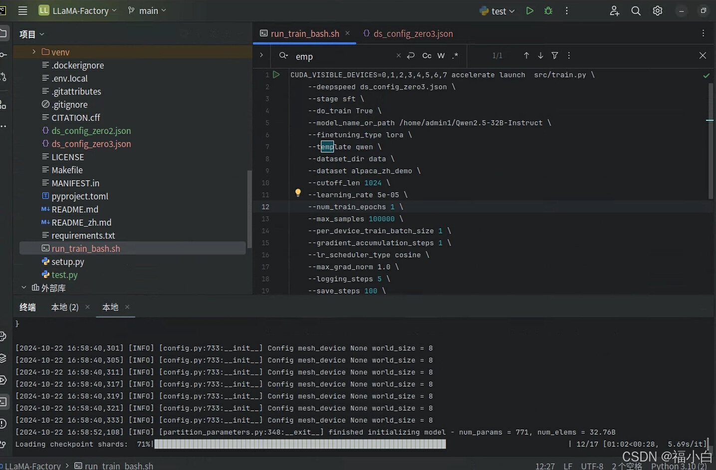716x470 pixels.
Task: Open README_zh.md in the project tree
Action: click(81, 222)
